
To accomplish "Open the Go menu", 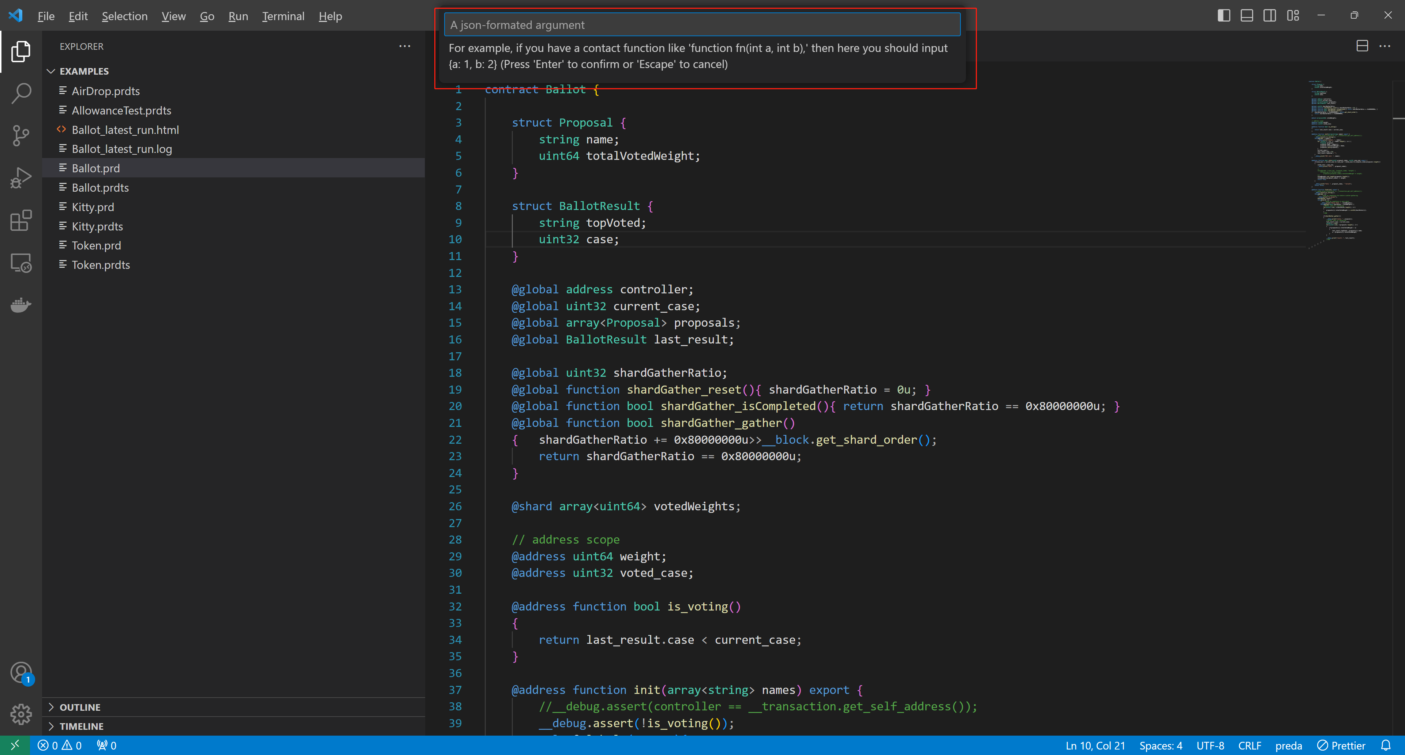I will (207, 16).
